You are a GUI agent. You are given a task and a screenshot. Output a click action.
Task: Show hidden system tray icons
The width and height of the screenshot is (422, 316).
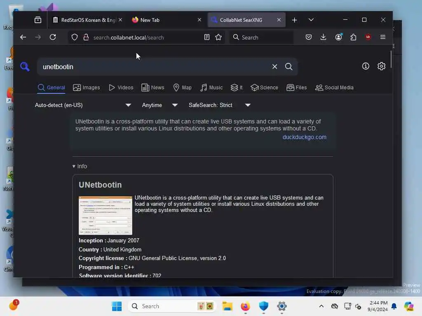click(x=321, y=306)
